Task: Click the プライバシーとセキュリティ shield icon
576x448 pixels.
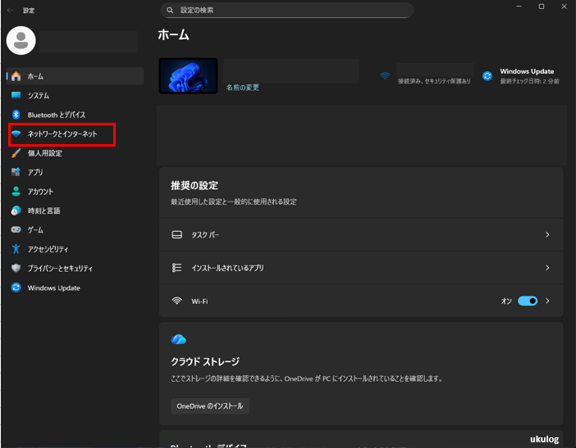Action: [x=16, y=269]
